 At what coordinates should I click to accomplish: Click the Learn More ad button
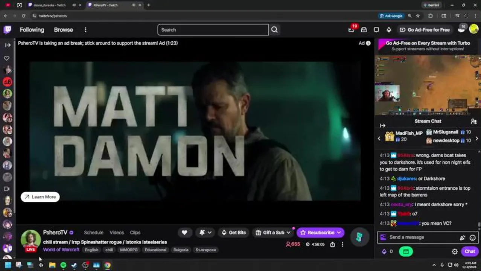tap(40, 197)
